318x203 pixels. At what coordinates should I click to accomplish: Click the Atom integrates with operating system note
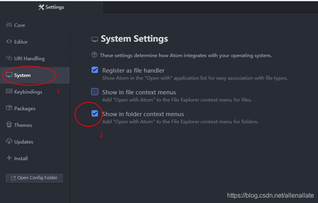click(x=186, y=56)
